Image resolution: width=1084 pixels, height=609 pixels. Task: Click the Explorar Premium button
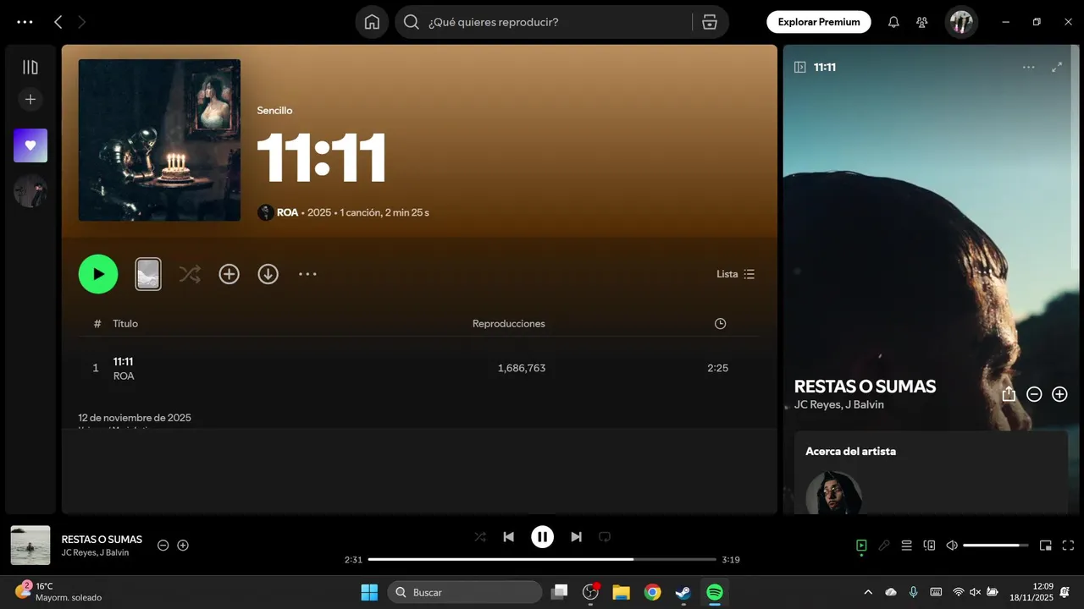click(819, 22)
